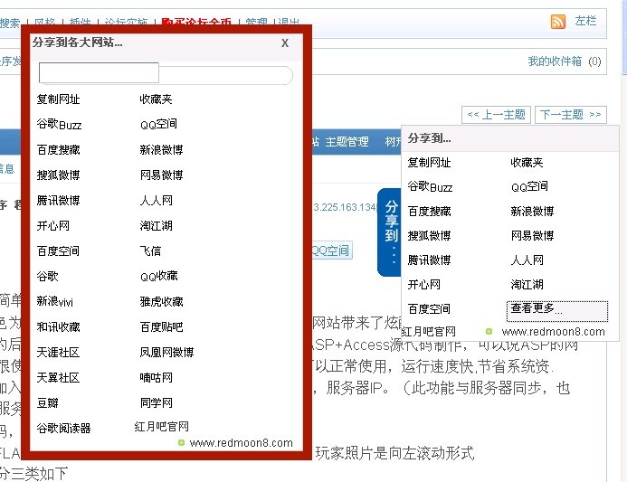
Task: Open www.redmoon8.com link in small popup
Action: pyautogui.click(x=554, y=332)
